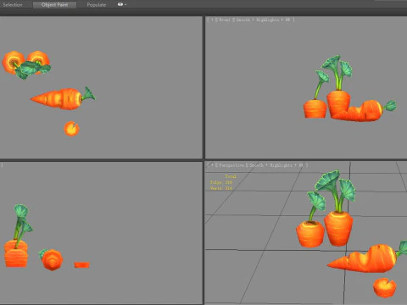Select the Polys count statistic text
This screenshot has width=407, height=305.
[221, 182]
